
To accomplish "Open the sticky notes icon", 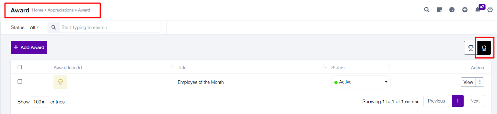I will point(440,10).
